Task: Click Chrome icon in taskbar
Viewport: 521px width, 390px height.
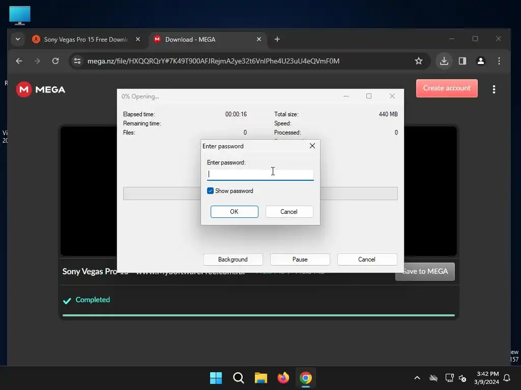Action: pos(306,378)
